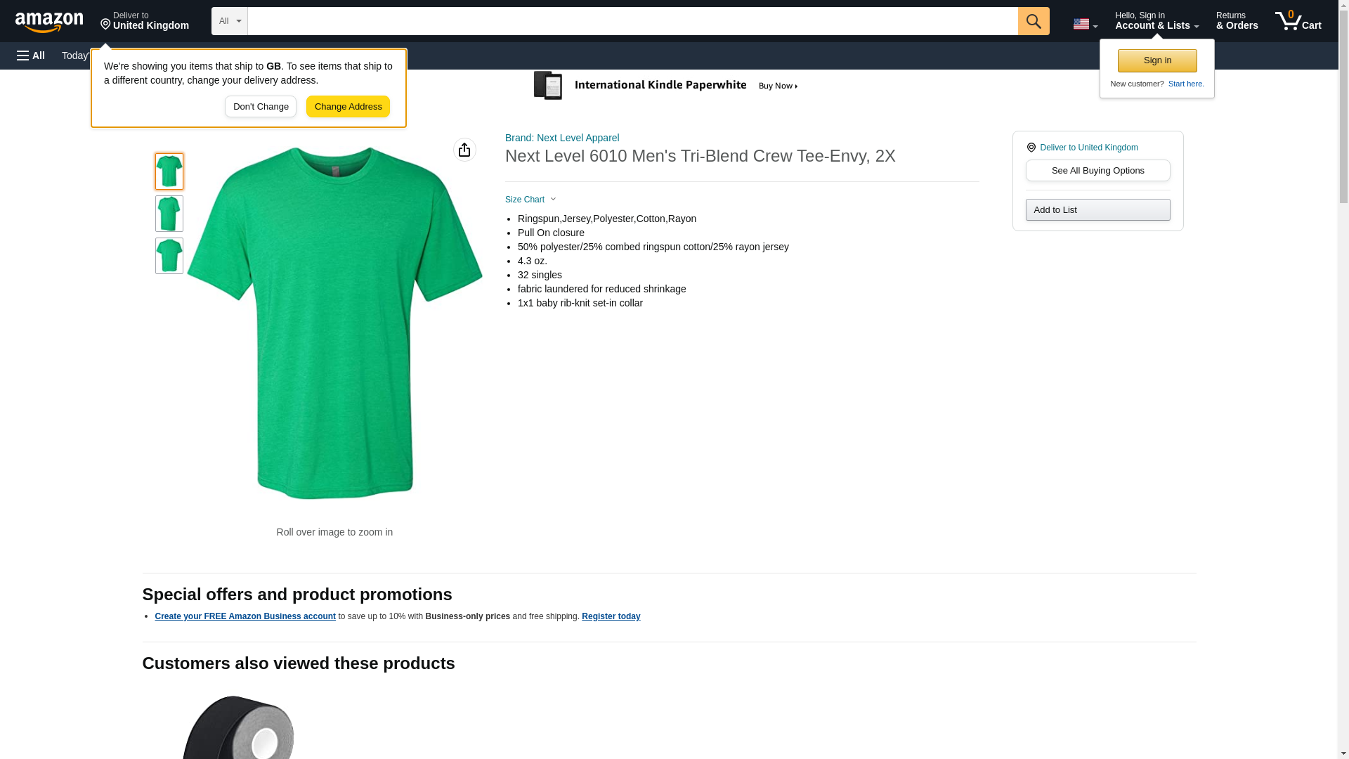
Task: Open the Brand: Next Level Apparel link
Action: (561, 138)
